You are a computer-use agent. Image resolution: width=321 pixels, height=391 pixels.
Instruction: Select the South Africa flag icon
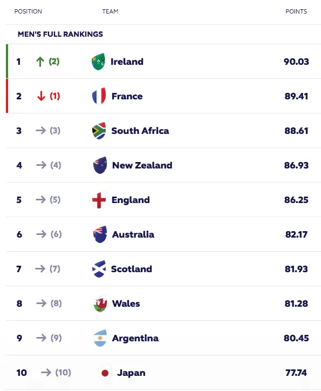pos(99,131)
